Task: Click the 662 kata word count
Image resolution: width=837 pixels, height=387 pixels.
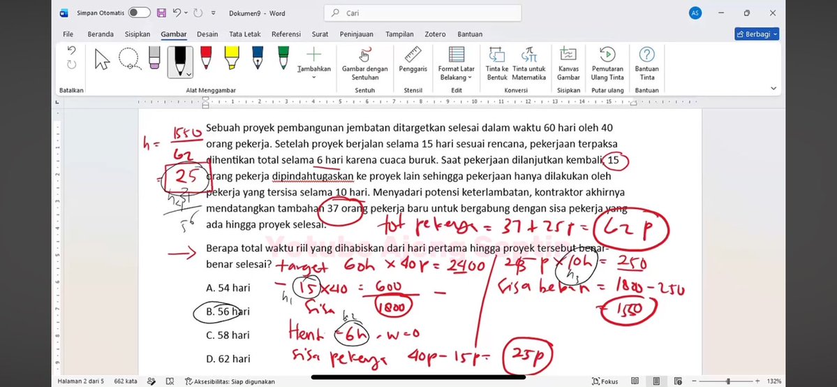Action: coord(126,381)
